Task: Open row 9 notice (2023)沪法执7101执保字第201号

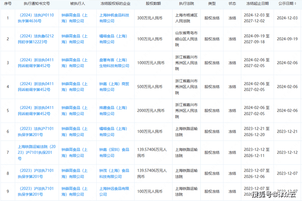Action: coord(36,192)
